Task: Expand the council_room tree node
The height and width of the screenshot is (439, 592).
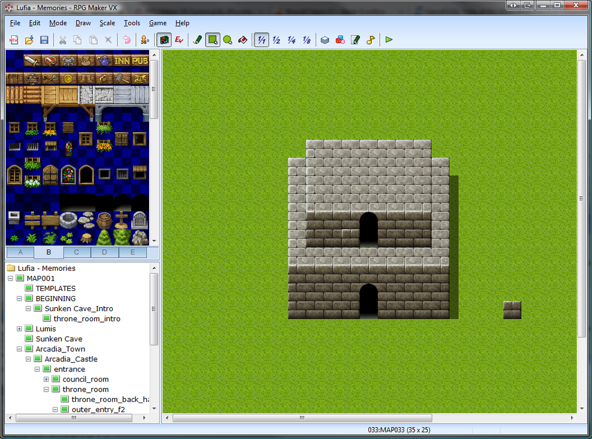Action: 46,379
